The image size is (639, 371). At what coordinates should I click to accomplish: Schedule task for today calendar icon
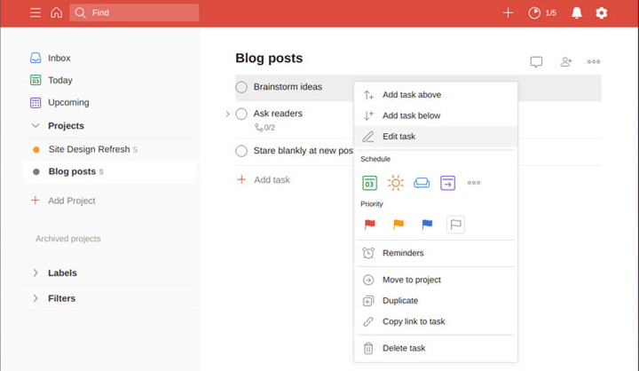(x=369, y=183)
